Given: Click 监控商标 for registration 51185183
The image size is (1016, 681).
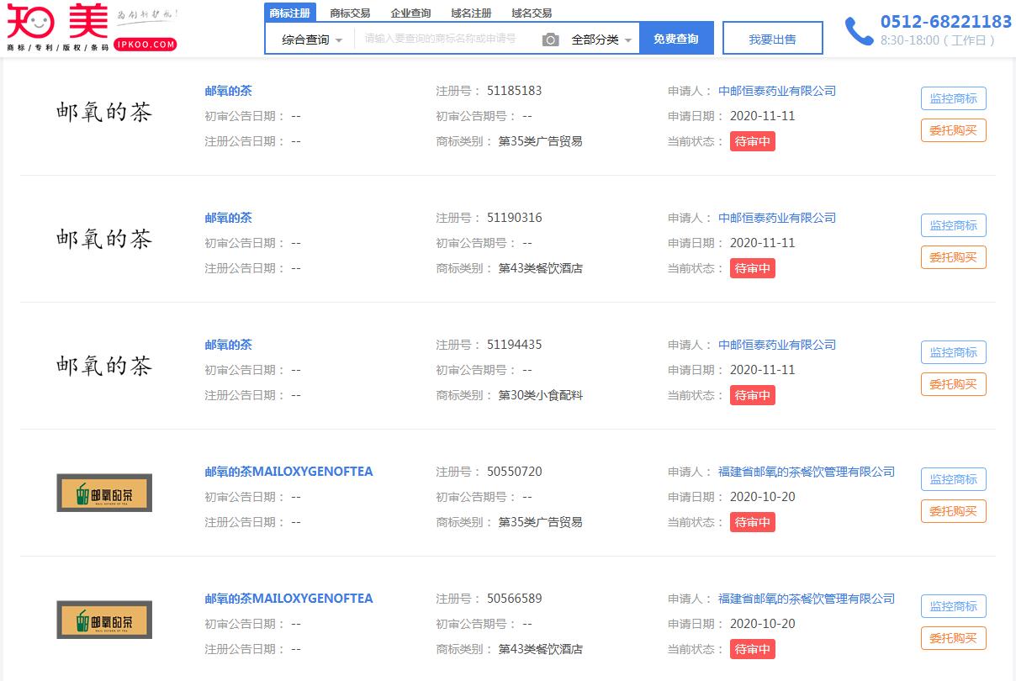Looking at the screenshot, I should [x=954, y=98].
